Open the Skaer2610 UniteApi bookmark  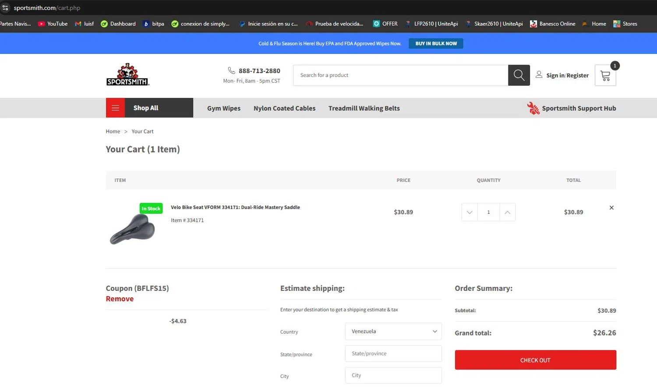click(494, 24)
